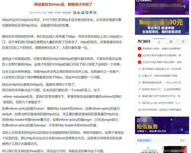The image size is (191, 153).
Task: Open rank 5 article 云集上市
Action: 160,76
